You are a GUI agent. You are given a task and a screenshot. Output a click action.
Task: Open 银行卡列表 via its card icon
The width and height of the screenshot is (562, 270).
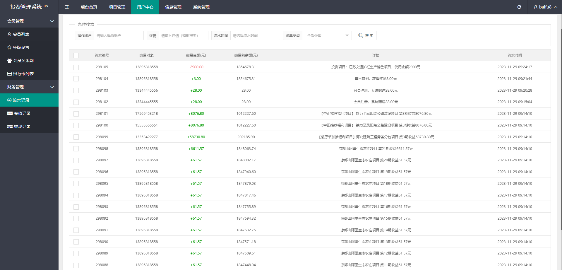click(9, 74)
